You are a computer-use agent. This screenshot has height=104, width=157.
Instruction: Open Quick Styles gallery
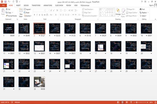pos(123,13)
